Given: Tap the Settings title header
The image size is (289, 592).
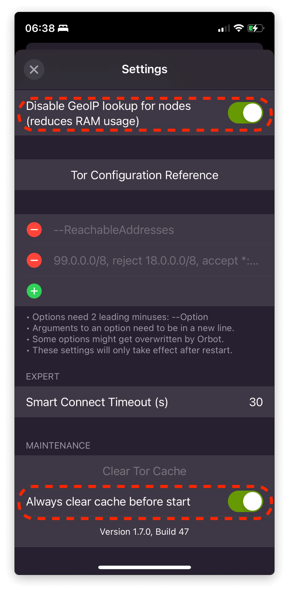Looking at the screenshot, I should [144, 69].
